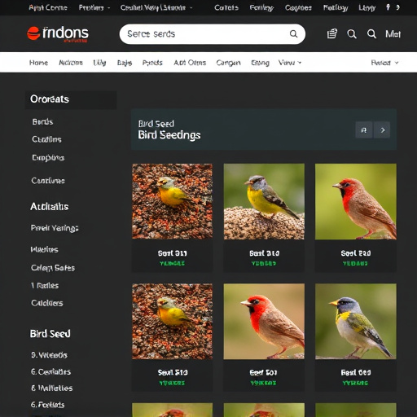The width and height of the screenshot is (417, 417).
Task: Select Pareir Yerings sidebar item
Action: point(55,228)
